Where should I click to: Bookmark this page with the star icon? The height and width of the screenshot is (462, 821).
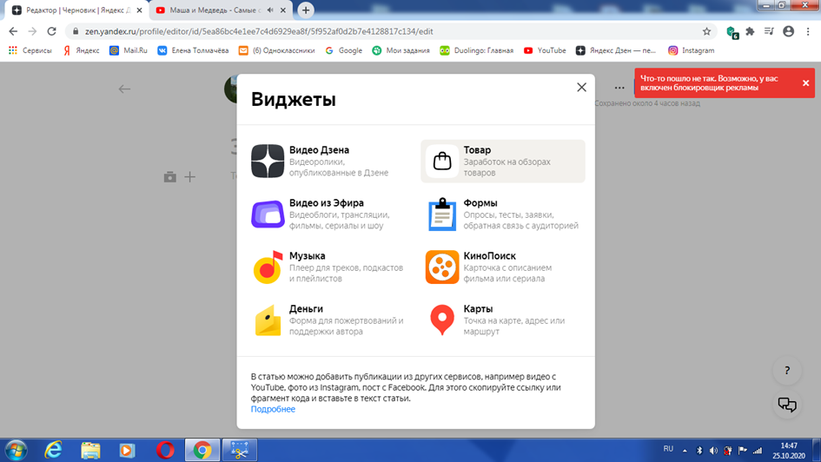pos(706,31)
